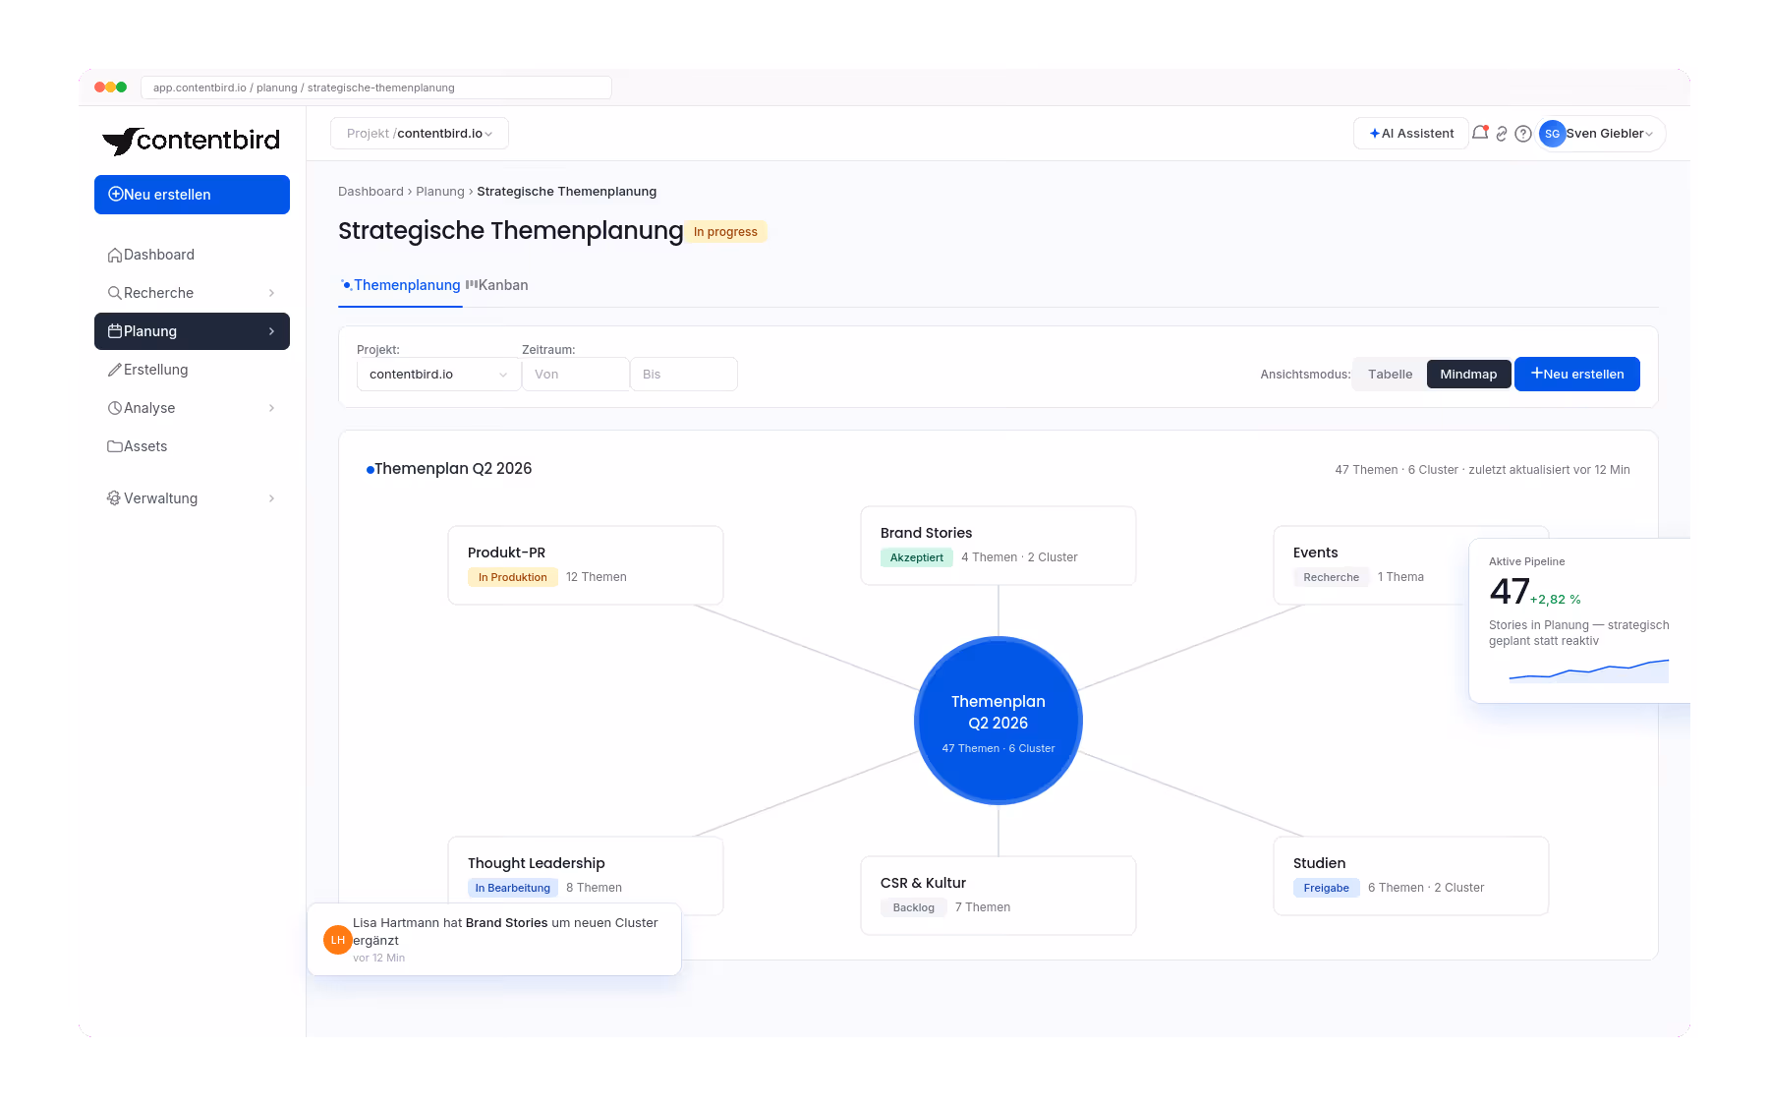Switch view mode to Mindmap

1468,375
